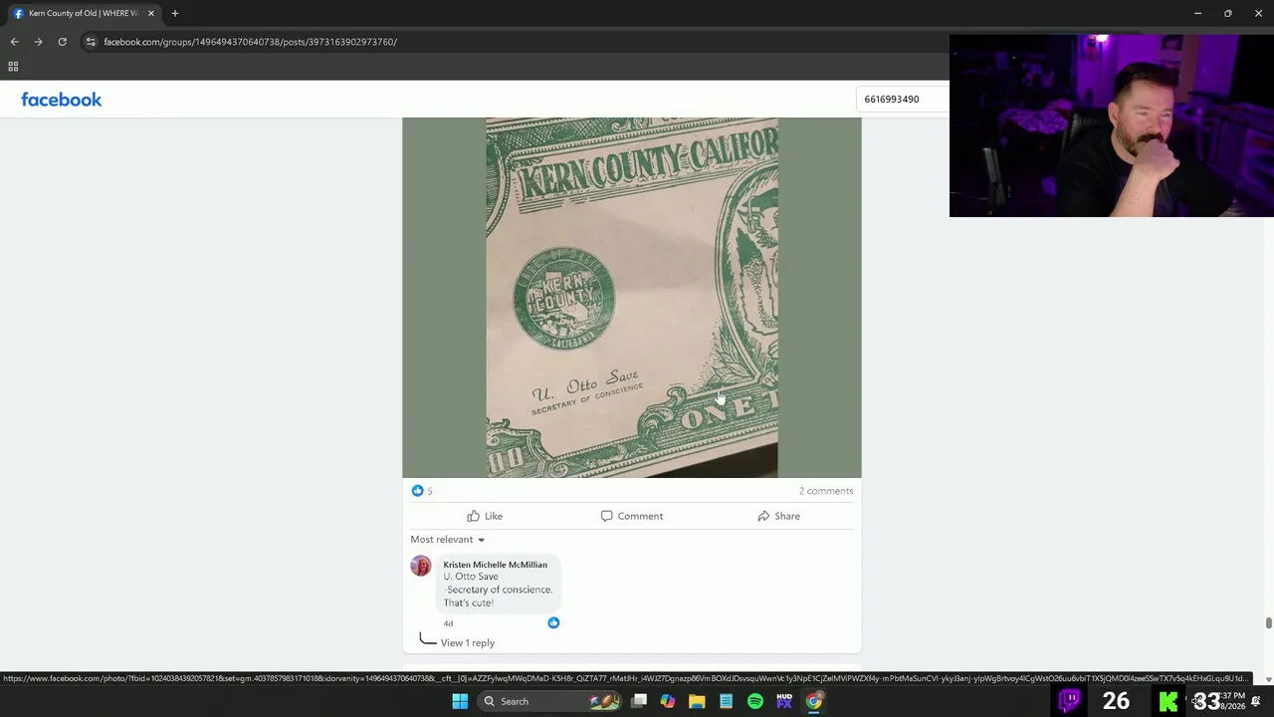Open the Kern County dollar bill photo

(632, 298)
